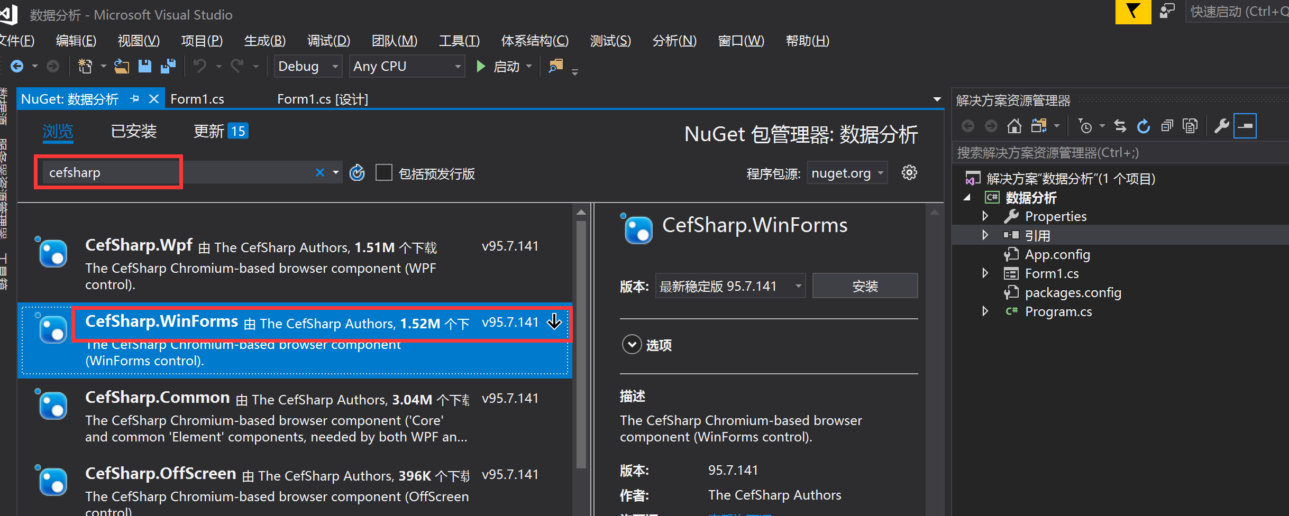
Task: Click the New Project toolbar icon
Action: [x=85, y=66]
